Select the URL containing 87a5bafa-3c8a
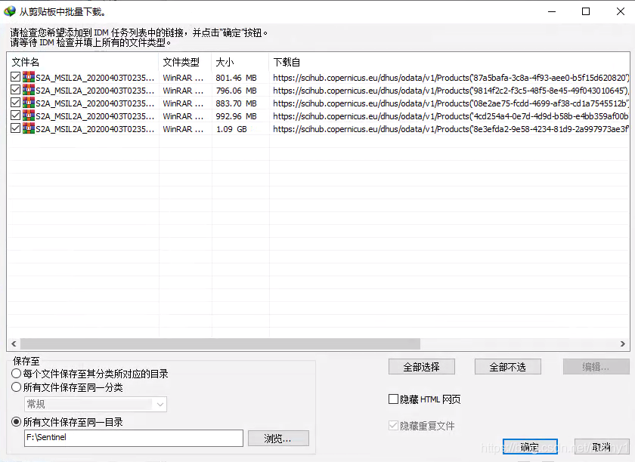The image size is (635, 462). [x=451, y=77]
